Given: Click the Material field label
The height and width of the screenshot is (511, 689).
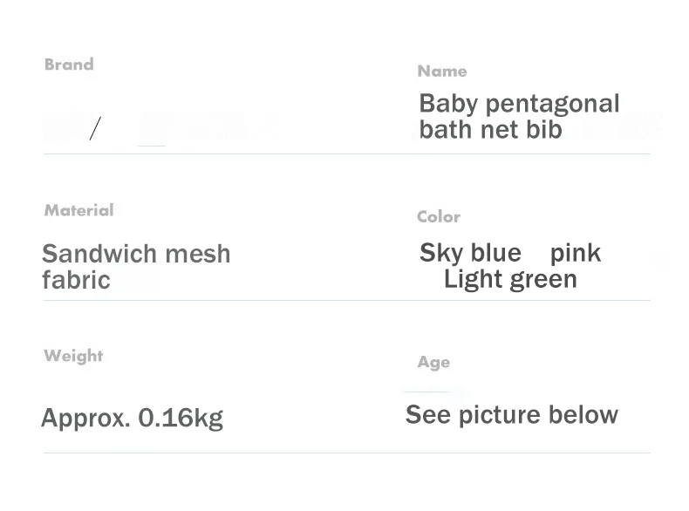Looking at the screenshot, I should tap(78, 210).
